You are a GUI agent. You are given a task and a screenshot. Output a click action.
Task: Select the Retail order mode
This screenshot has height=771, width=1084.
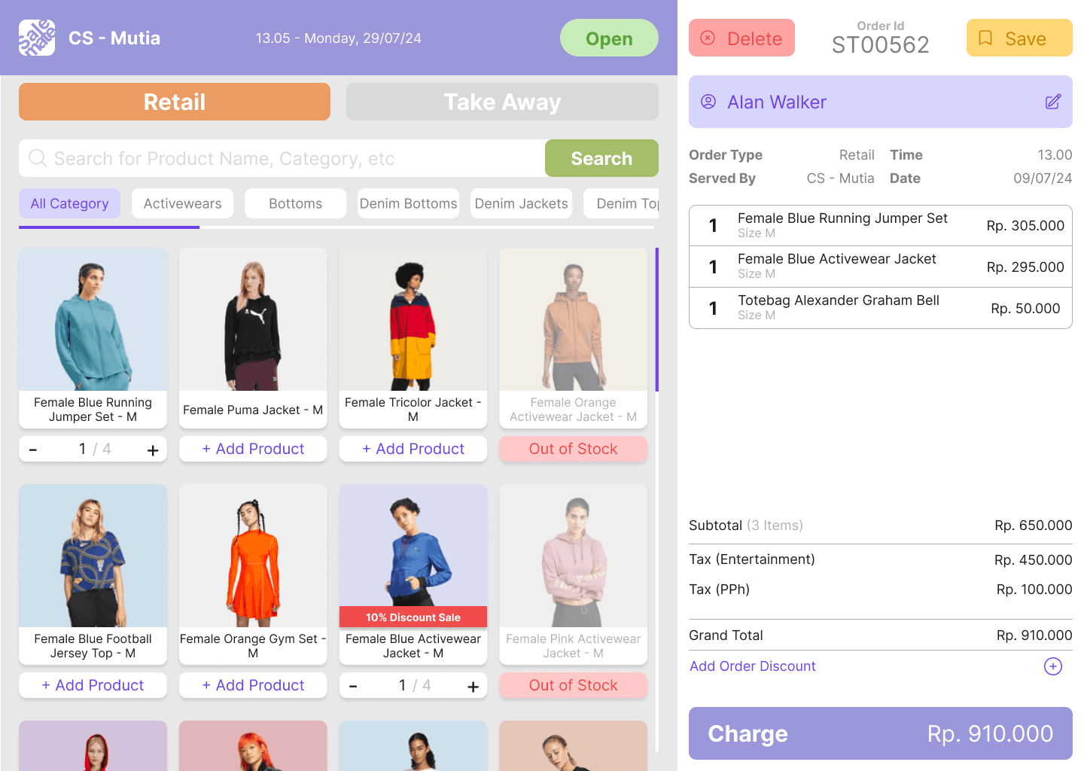click(175, 102)
